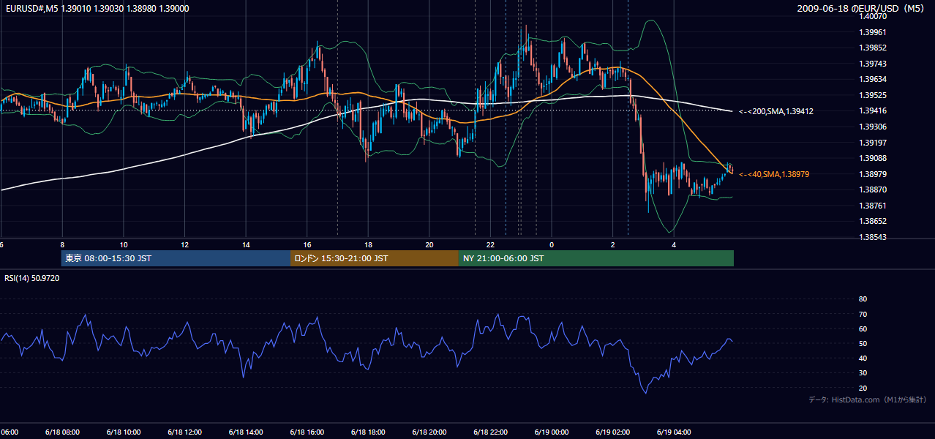Viewport: 935px width, 439px height.
Task: Select the London 15:30-21:00 JST session bar
Action: (x=375, y=258)
